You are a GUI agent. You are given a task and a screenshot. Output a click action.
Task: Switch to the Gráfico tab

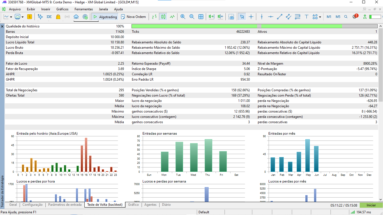click(x=133, y=205)
